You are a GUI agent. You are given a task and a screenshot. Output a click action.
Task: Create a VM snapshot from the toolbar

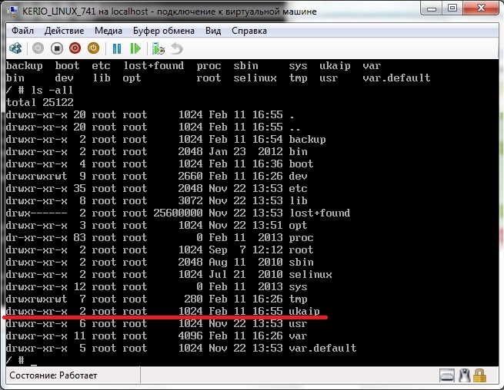(x=159, y=48)
